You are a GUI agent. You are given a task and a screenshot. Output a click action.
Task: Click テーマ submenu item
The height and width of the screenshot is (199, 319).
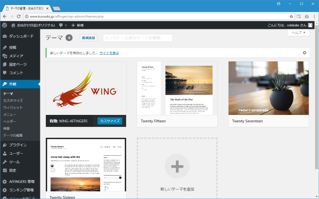pyautogui.click(x=8, y=94)
